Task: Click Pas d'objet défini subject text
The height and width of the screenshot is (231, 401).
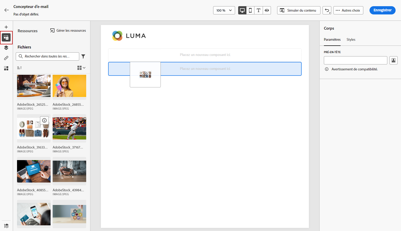Action: [x=26, y=14]
